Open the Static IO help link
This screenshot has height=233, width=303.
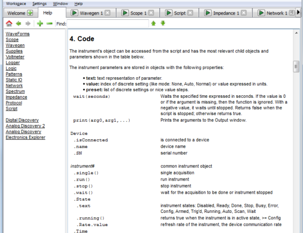14,80
